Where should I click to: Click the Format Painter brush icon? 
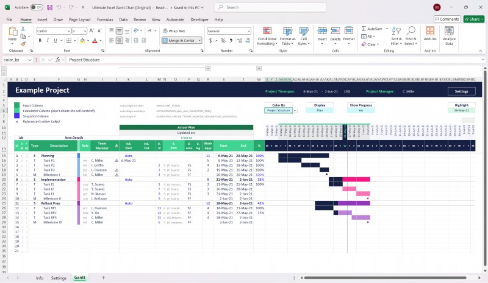coord(23,44)
